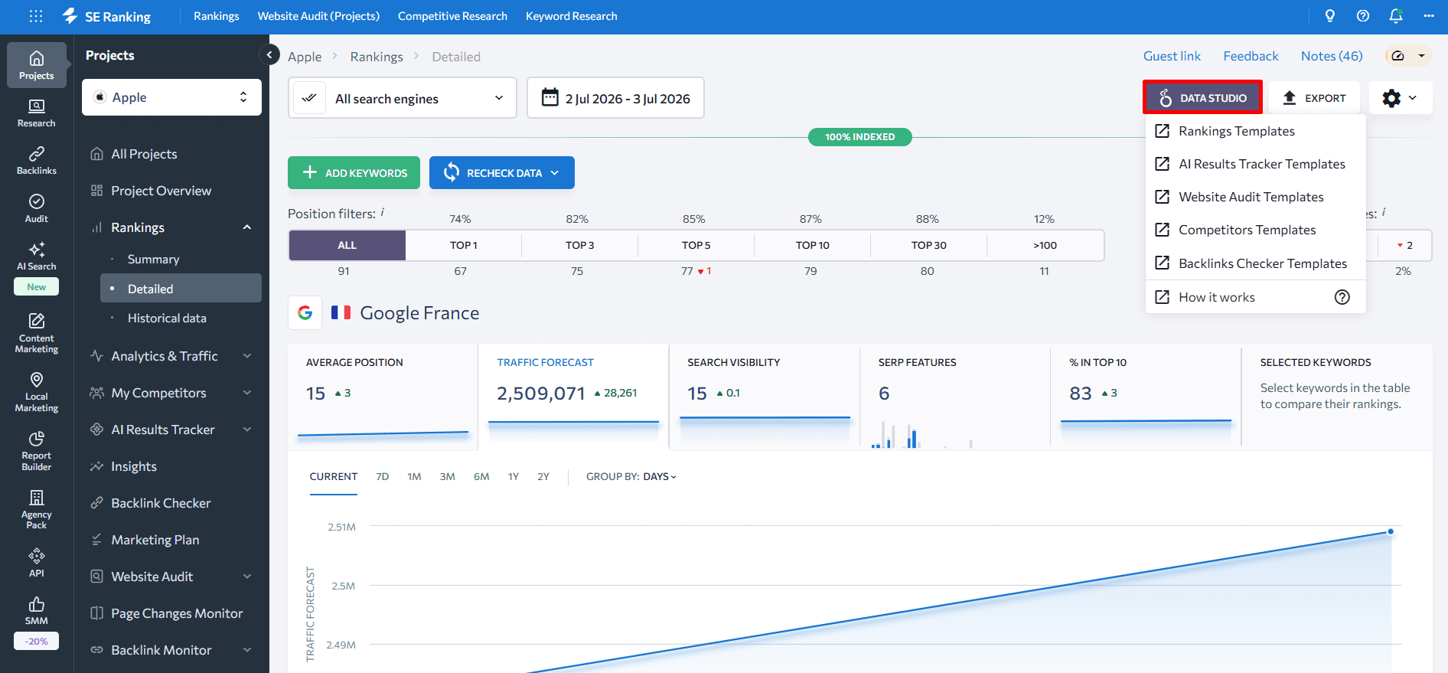This screenshot has width=1448, height=673.
Task: Open AI Search in the left icon bar
Action: tap(37, 256)
